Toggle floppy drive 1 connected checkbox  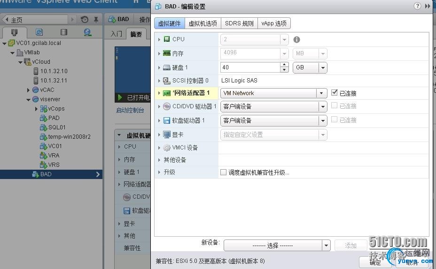click(334, 120)
